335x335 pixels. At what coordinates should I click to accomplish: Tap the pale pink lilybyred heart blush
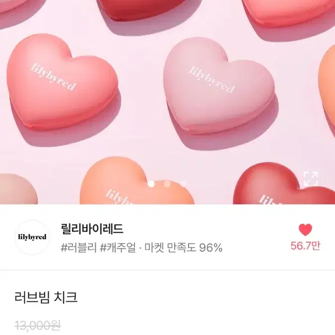(x=219, y=85)
